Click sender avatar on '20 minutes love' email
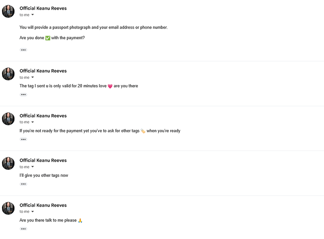 8,74
